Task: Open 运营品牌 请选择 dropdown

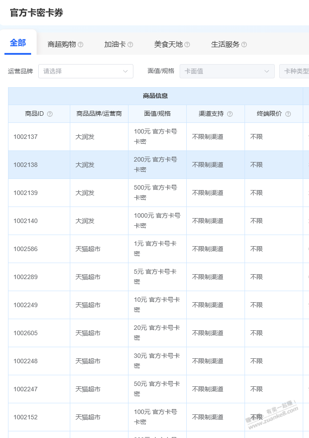Action: pos(86,71)
